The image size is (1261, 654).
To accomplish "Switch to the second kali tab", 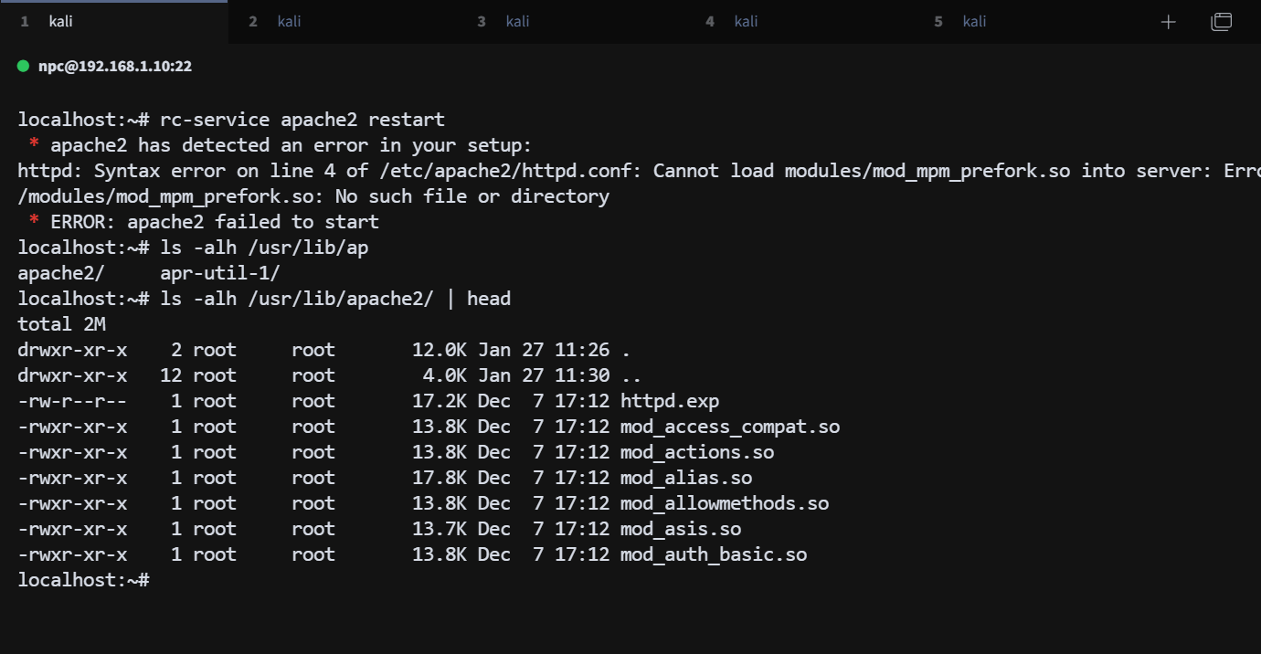I will pyautogui.click(x=289, y=21).
